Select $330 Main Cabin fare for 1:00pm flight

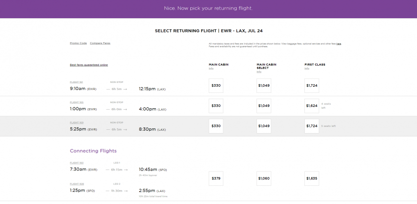(x=216, y=106)
